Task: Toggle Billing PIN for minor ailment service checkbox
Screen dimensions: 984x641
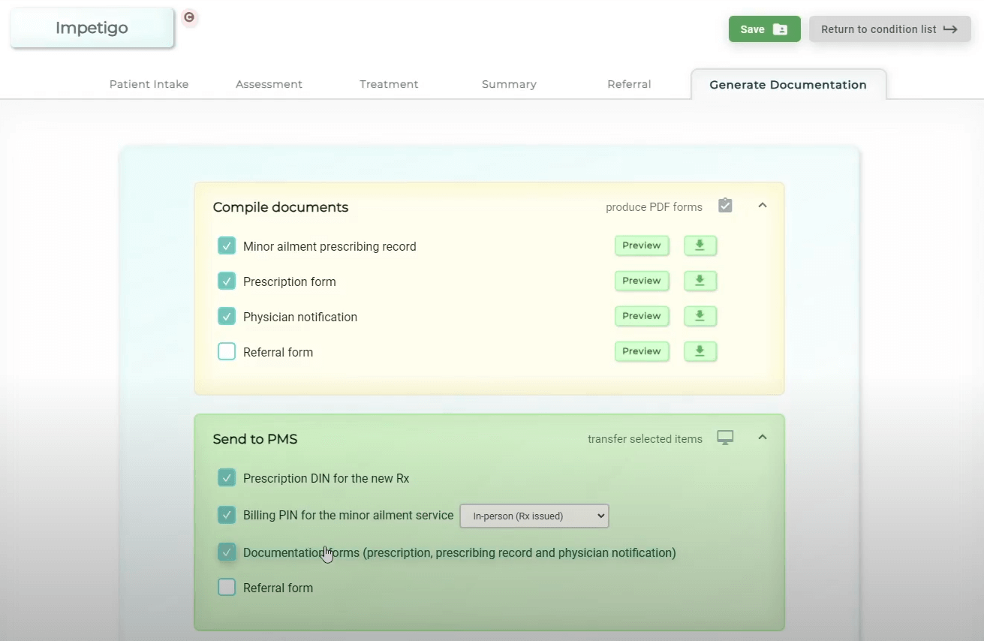Action: tap(227, 515)
